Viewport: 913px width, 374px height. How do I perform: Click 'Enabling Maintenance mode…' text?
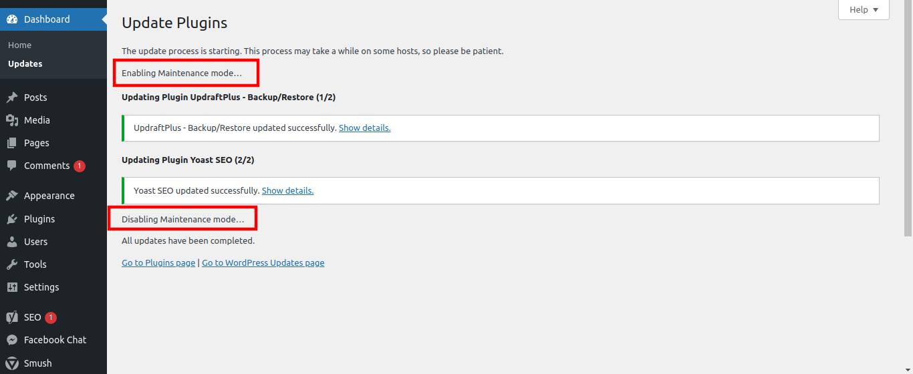point(182,73)
